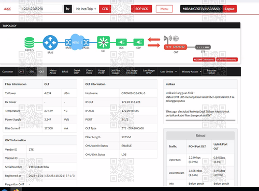
Task: Click the MIRA NGESTI VINARASARI user label
Action: click(x=202, y=9)
